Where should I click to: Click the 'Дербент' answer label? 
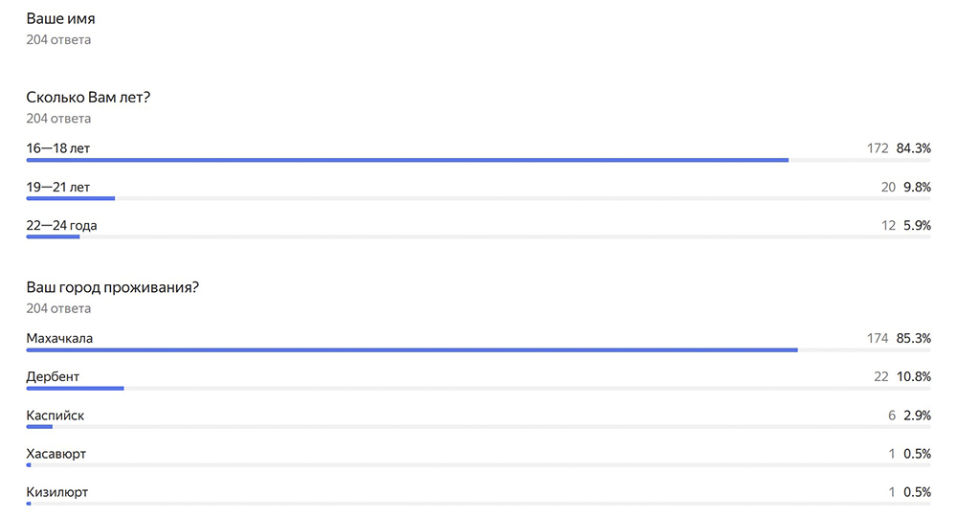point(53,377)
